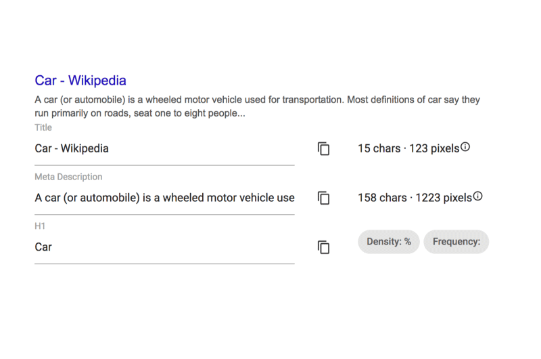Focus the Title input containing Car - Wikipedia
The width and height of the screenshot is (541, 359).
[164, 148]
